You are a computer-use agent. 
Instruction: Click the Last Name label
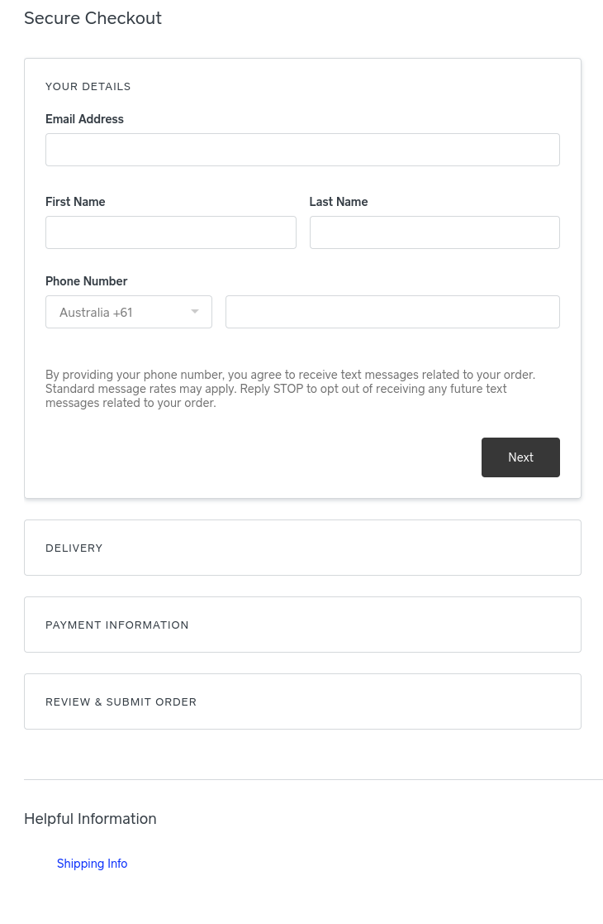(x=339, y=202)
